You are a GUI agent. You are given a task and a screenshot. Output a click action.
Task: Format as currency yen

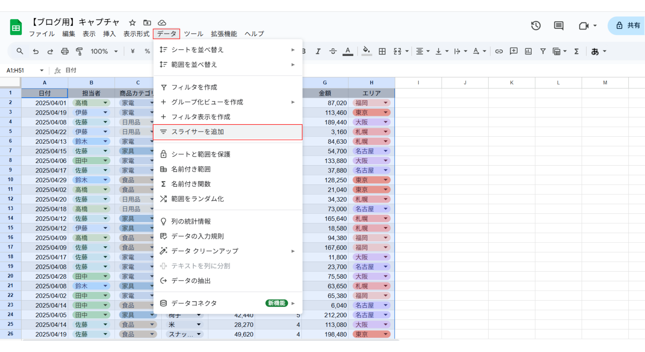(x=133, y=51)
